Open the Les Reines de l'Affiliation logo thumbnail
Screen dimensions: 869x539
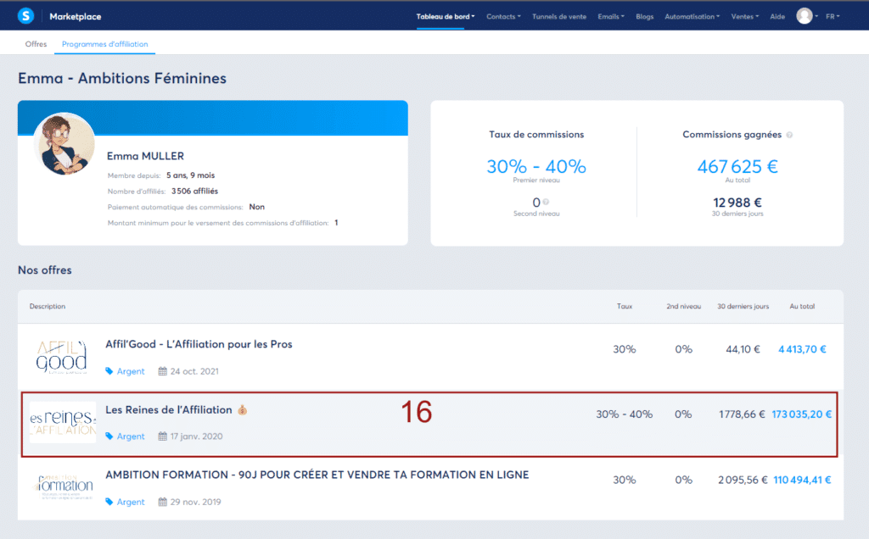click(63, 422)
